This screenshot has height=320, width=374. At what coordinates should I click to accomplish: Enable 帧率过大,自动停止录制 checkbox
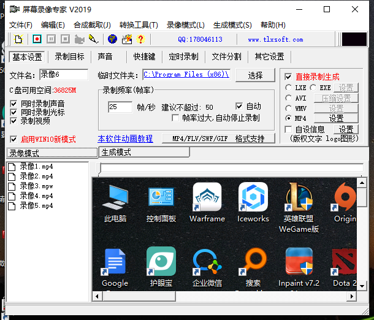click(175, 118)
